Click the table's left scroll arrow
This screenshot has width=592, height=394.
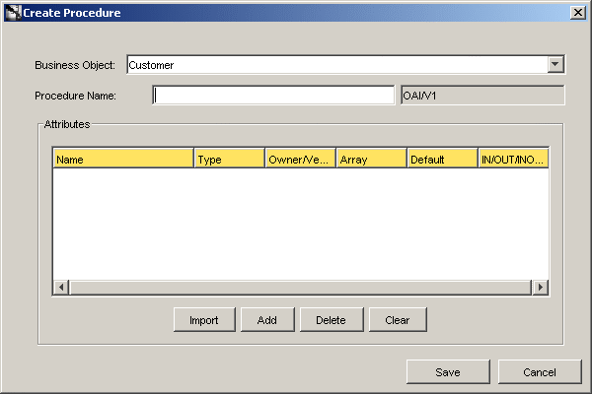(61, 288)
